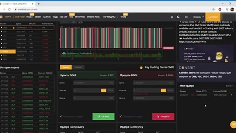
Task: Click the green Купить button
Action: pos(103,116)
